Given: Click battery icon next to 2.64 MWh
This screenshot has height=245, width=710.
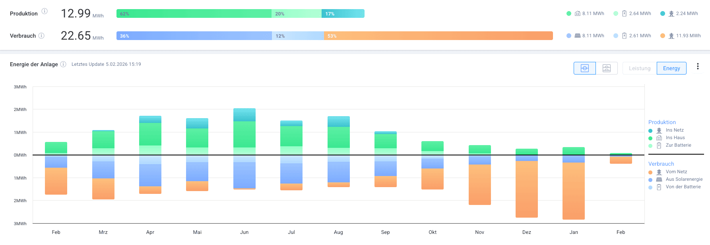Looking at the screenshot, I should 624,13.
